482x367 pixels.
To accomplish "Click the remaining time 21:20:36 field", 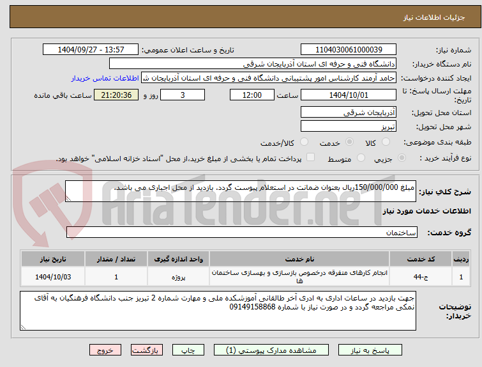I will 116,95.
